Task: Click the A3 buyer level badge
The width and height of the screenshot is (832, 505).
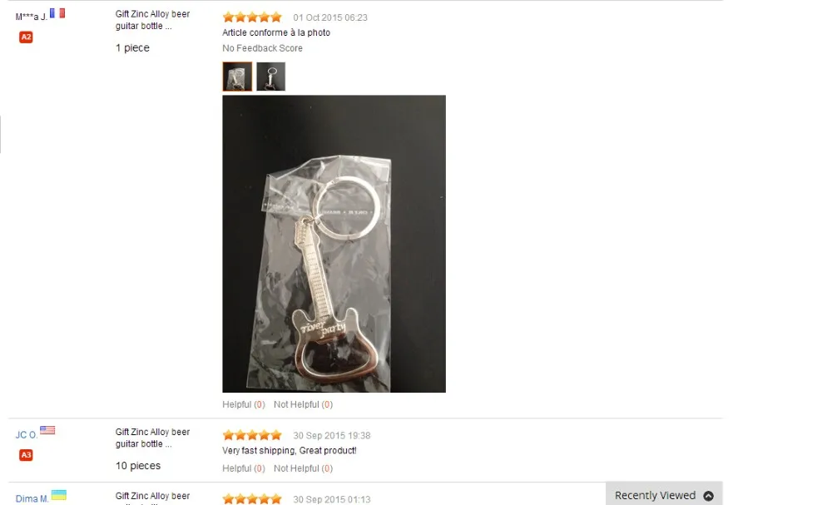Action: 26,455
